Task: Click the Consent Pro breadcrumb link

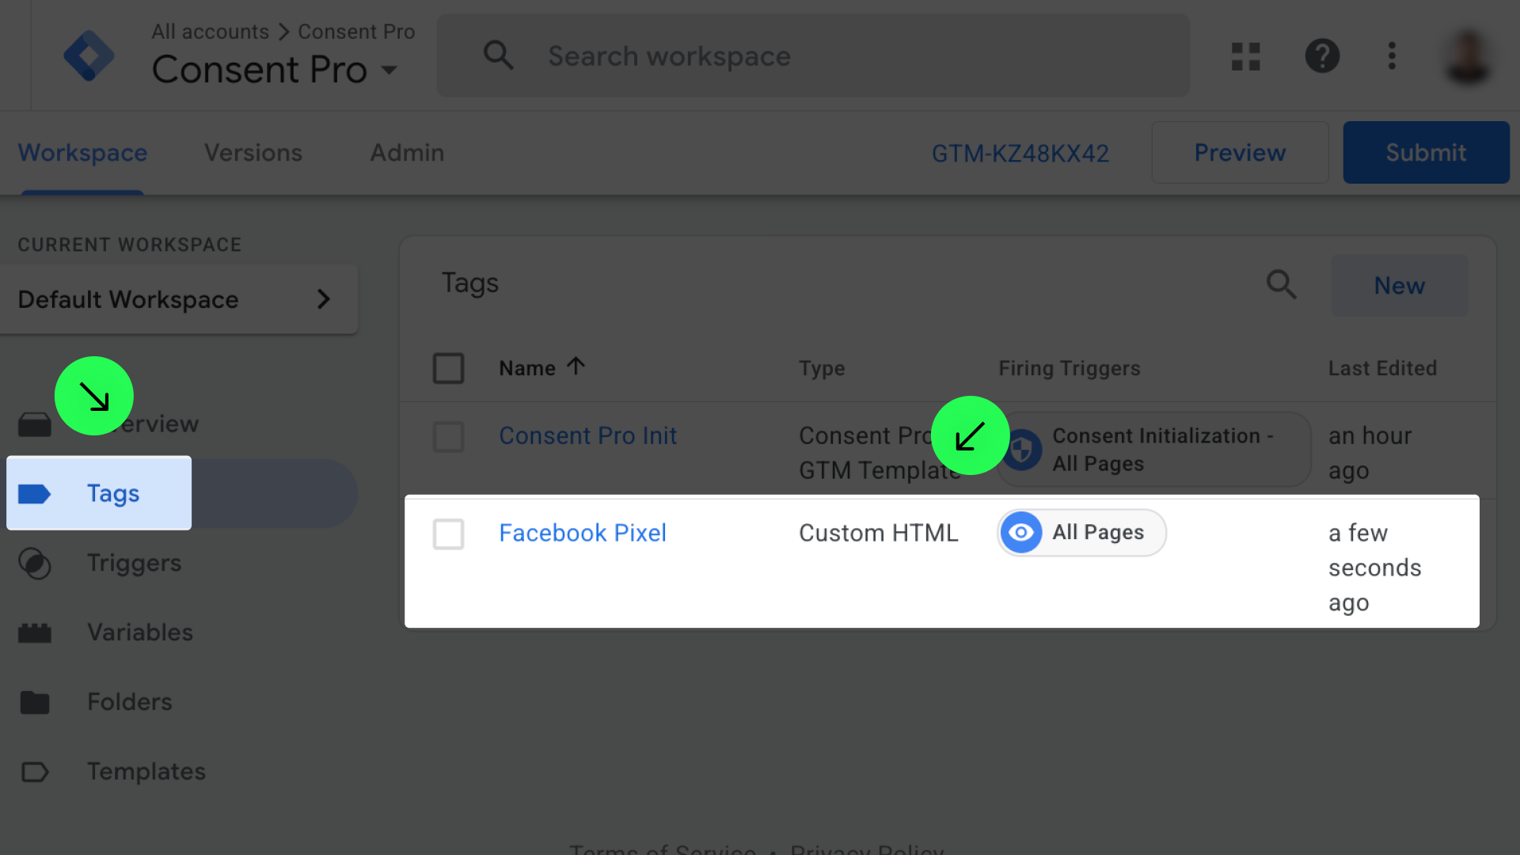Action: (356, 32)
